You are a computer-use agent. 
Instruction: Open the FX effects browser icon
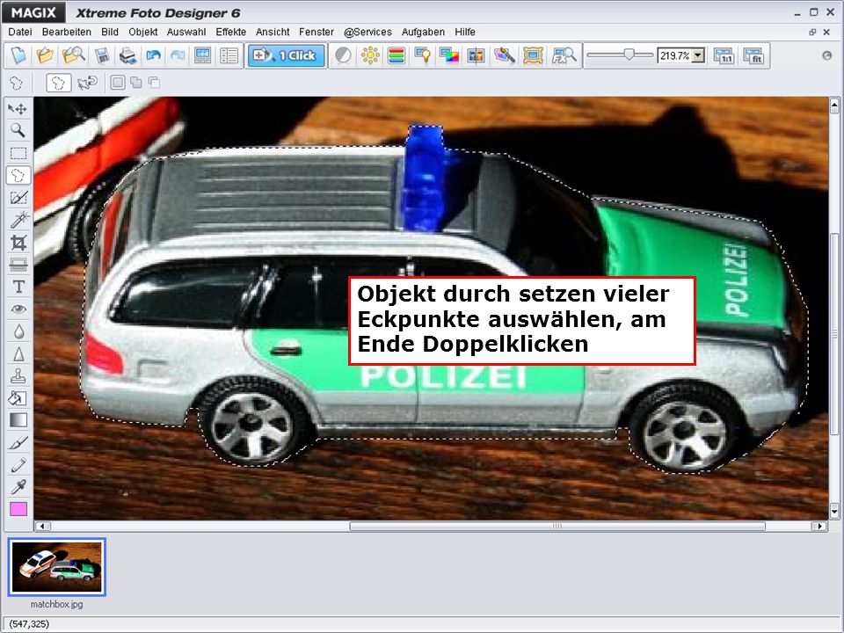pos(564,55)
